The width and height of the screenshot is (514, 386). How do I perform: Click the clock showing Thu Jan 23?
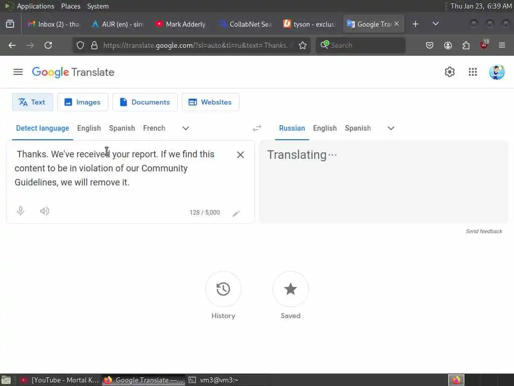(481, 6)
